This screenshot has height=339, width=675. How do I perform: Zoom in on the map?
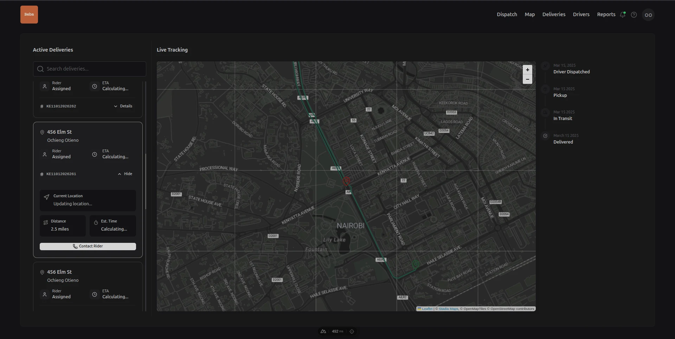(x=527, y=70)
